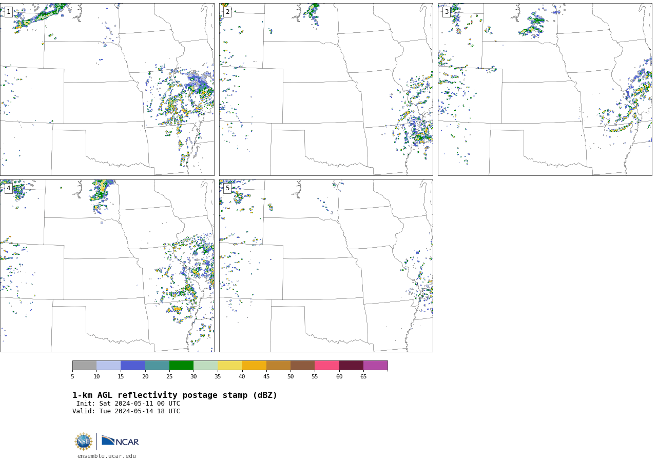
Task: Click the ensemble.ucar.edu text
Action: point(107,456)
